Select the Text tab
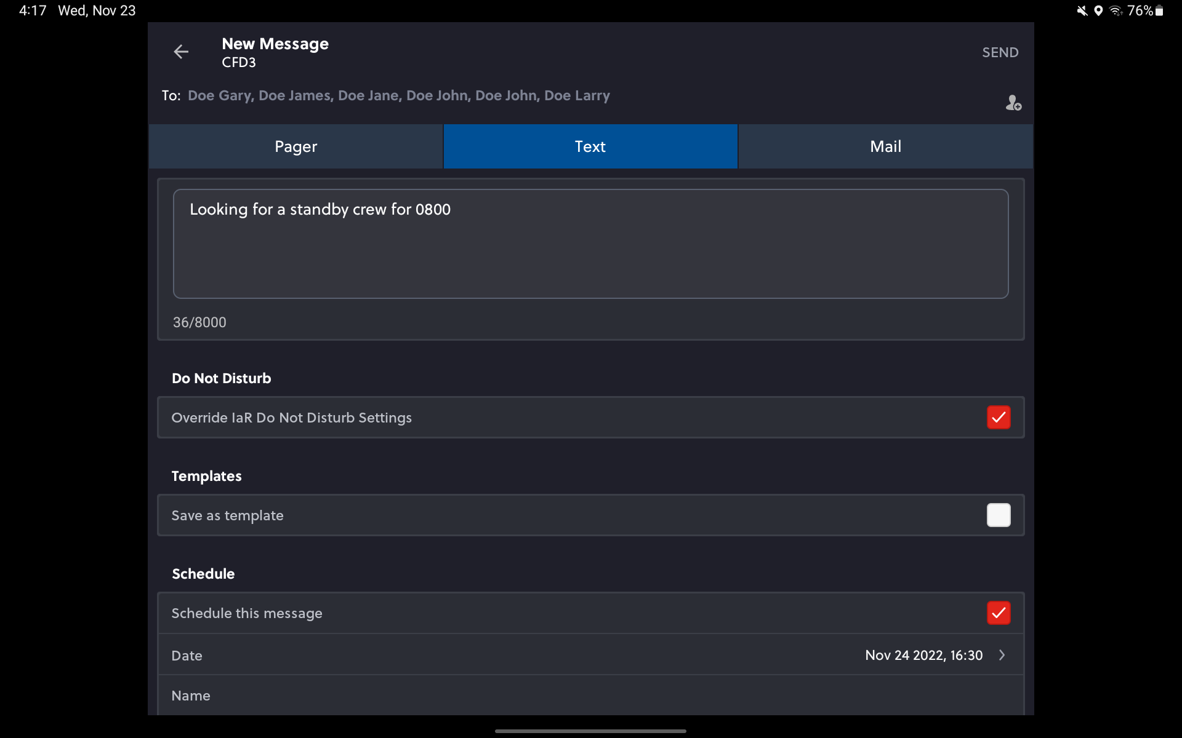Image resolution: width=1182 pixels, height=738 pixels. coord(590,146)
